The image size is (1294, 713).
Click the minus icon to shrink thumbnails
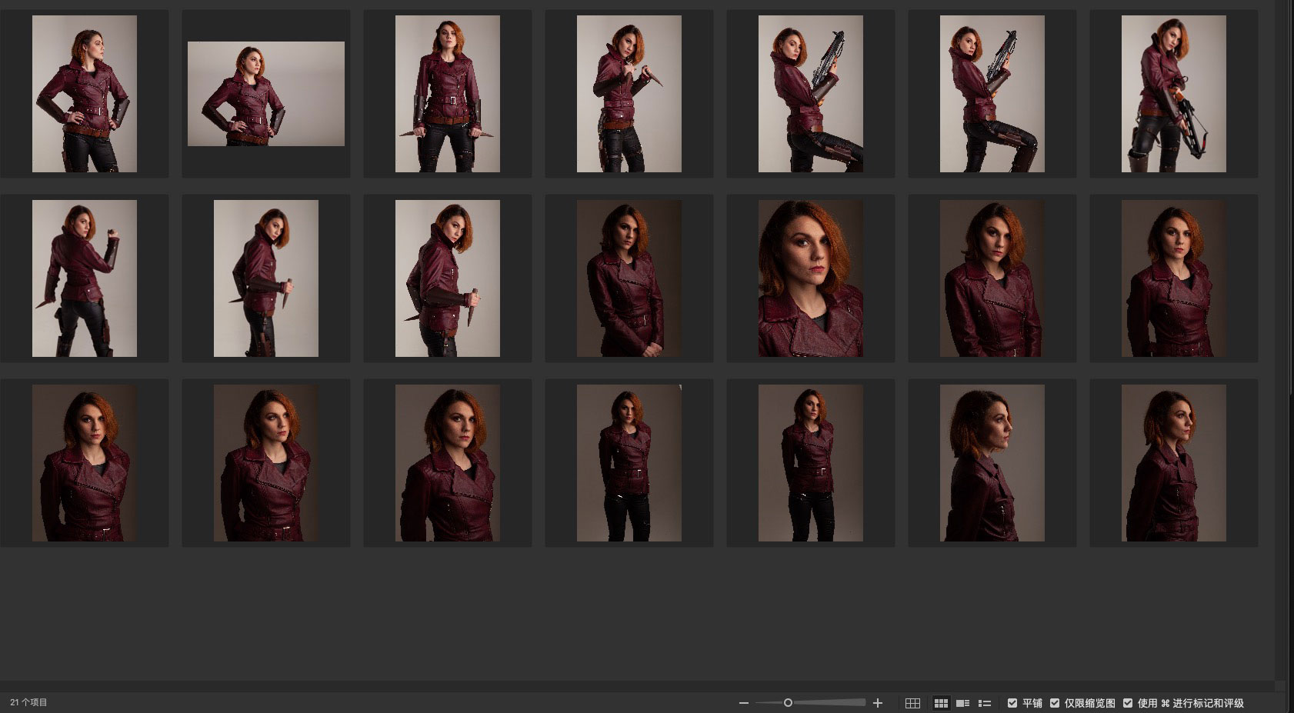743,703
